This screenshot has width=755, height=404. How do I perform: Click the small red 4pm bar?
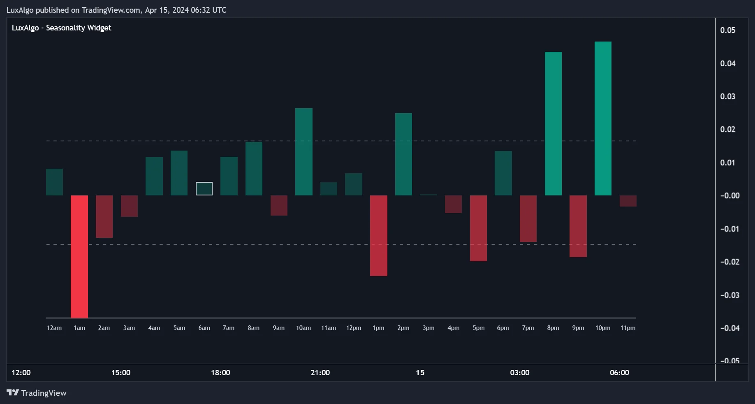tap(453, 204)
